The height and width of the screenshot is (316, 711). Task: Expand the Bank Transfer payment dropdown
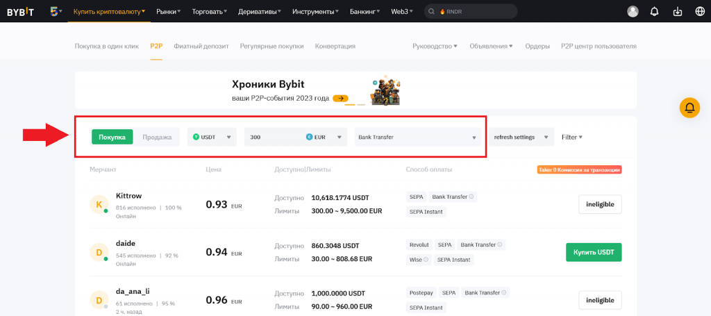coord(418,137)
